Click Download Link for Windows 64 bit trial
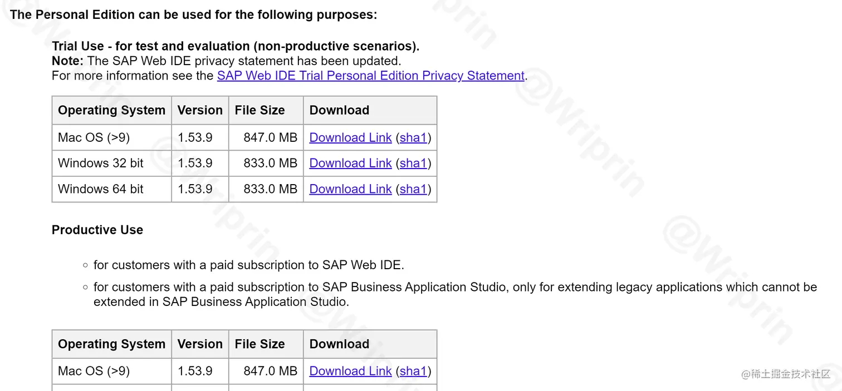842x391 pixels. tap(350, 189)
